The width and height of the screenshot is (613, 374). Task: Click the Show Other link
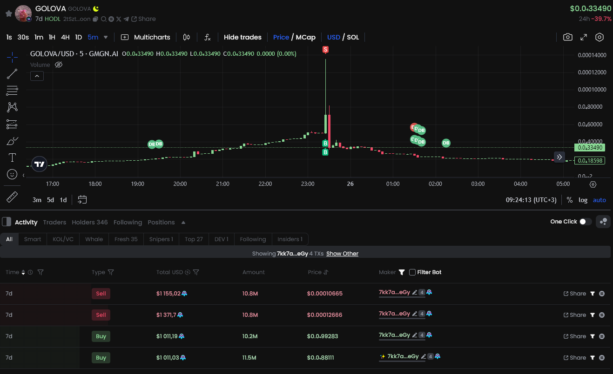[342, 254]
